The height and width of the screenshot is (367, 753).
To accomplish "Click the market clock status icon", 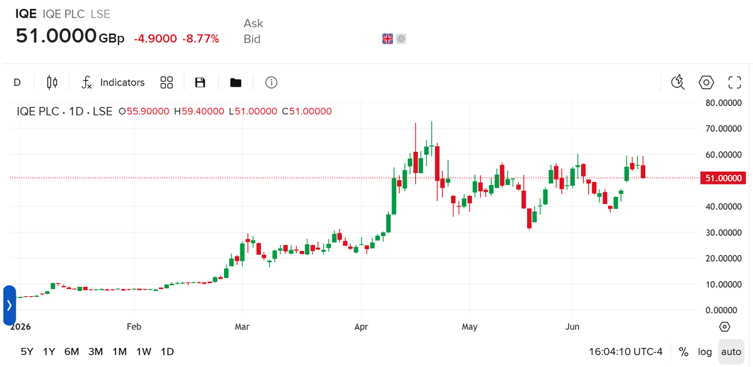I will point(401,39).
